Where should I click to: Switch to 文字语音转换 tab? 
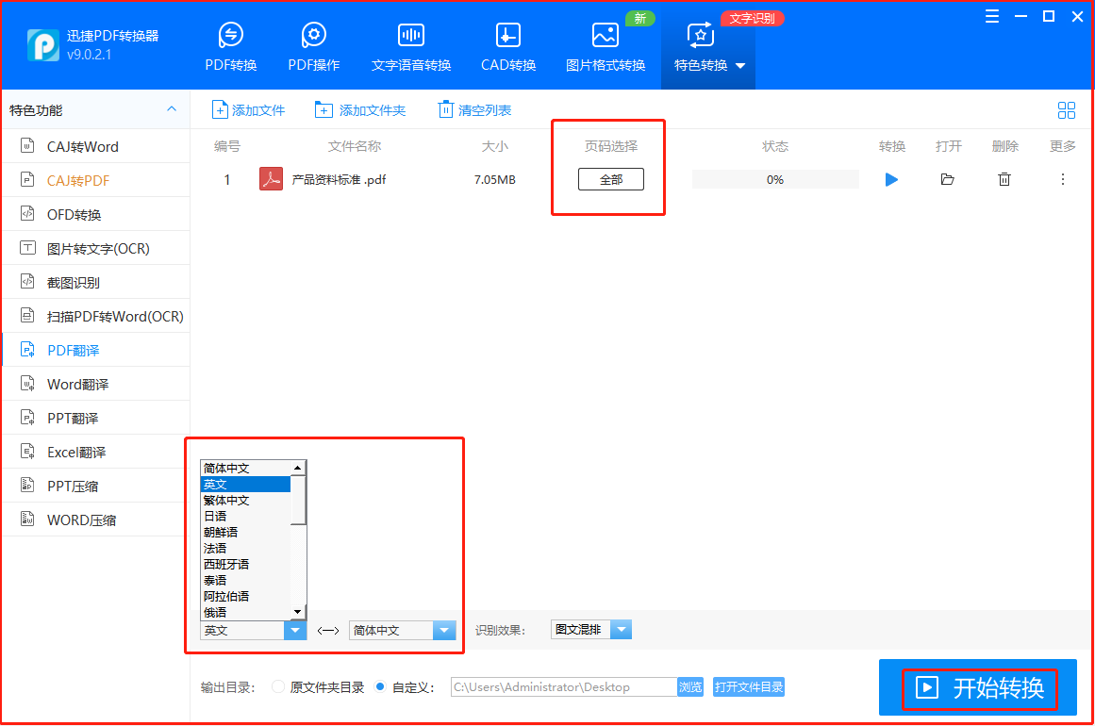[x=410, y=47]
